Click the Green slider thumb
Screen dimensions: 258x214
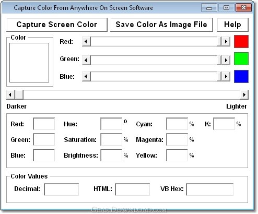pos(219,60)
